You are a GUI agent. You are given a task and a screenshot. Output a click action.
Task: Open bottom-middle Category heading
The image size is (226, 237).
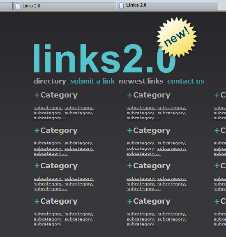point(152,202)
